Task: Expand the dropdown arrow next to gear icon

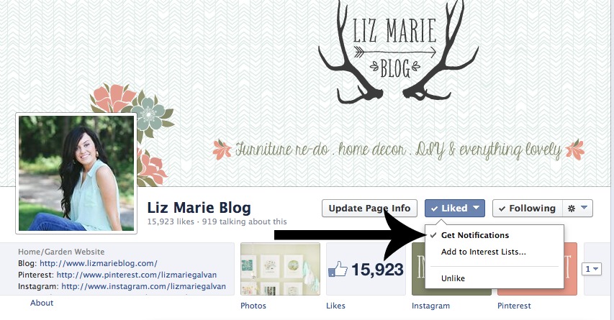Action: [x=584, y=208]
